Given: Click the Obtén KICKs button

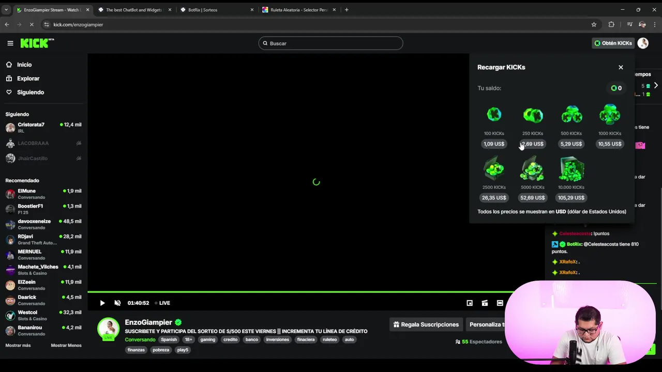Looking at the screenshot, I should tap(613, 43).
